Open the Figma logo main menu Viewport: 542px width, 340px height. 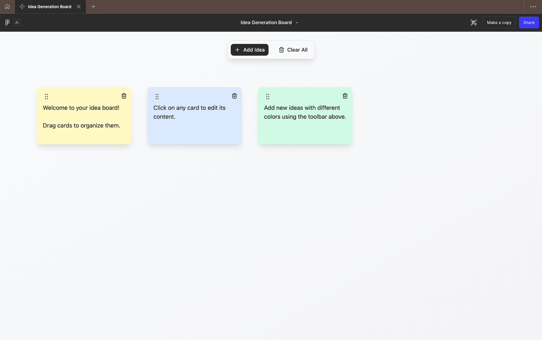point(7,22)
